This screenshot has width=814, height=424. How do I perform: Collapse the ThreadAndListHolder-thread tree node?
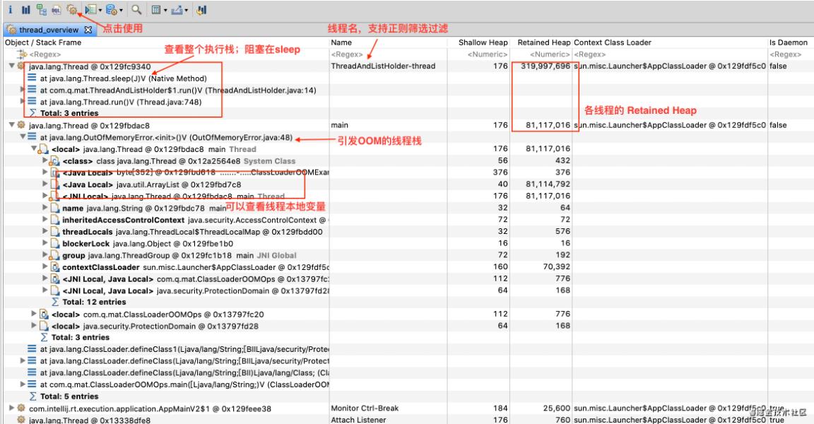pos(11,66)
